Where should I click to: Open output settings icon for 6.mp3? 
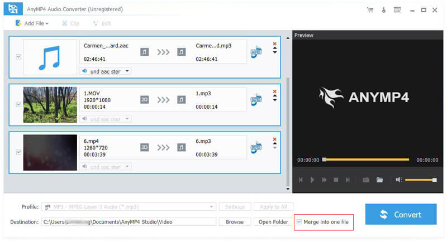(256, 147)
